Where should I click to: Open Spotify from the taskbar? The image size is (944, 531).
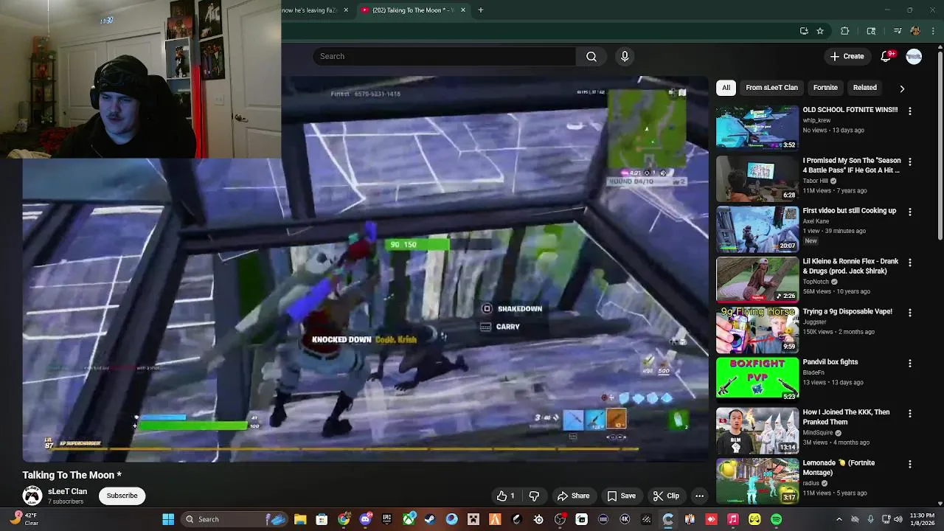(x=776, y=519)
